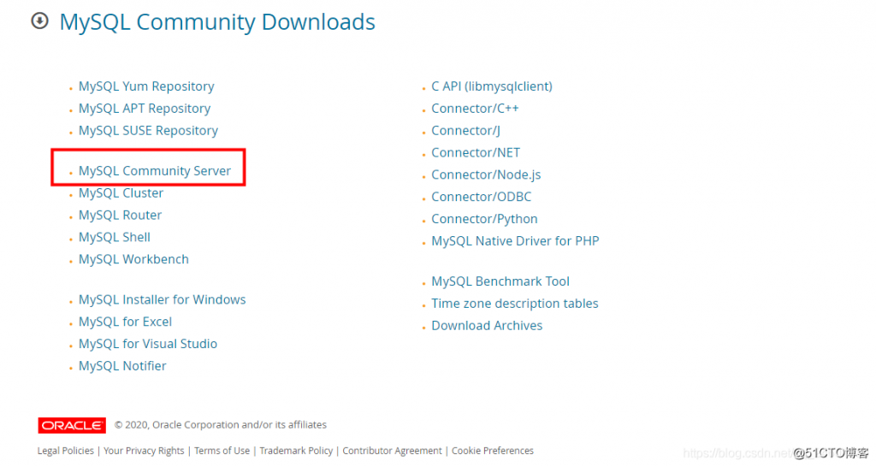The image size is (876, 467).
Task: Open Trademark Policy footer link
Action: [296, 451]
